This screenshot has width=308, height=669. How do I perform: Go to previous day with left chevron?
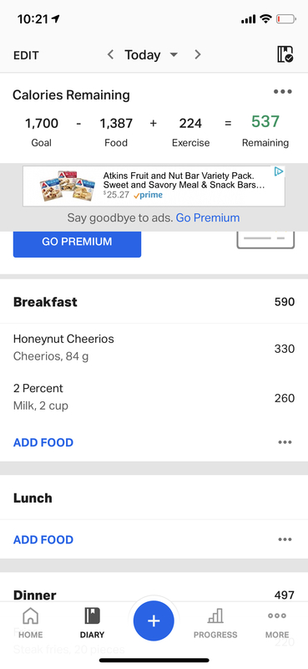[x=110, y=54]
